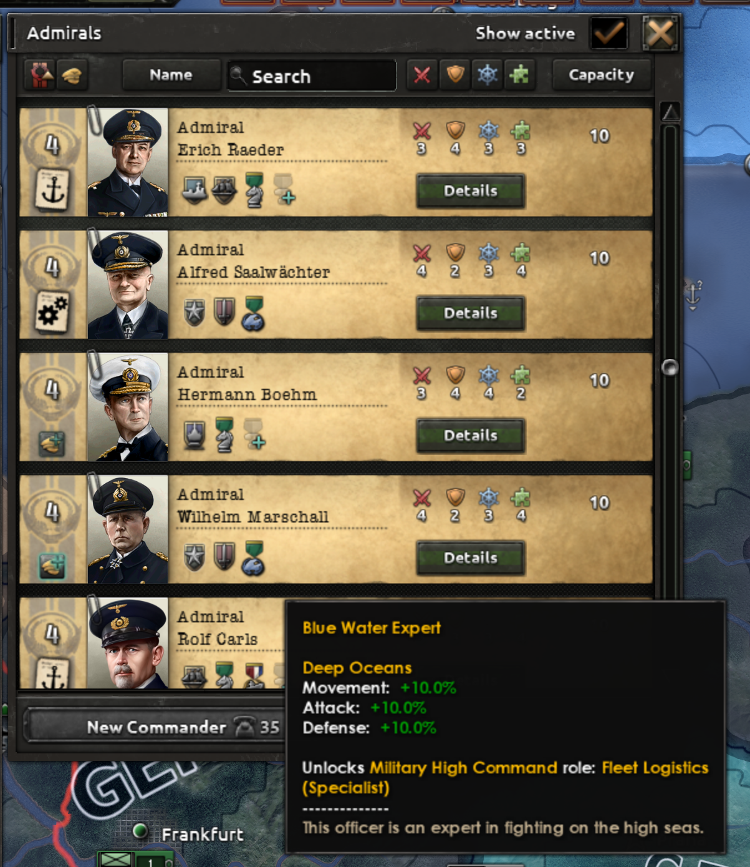750x867 pixels.
Task: Click Alfred Saalwächter's gear assignment badge
Action: [52, 310]
